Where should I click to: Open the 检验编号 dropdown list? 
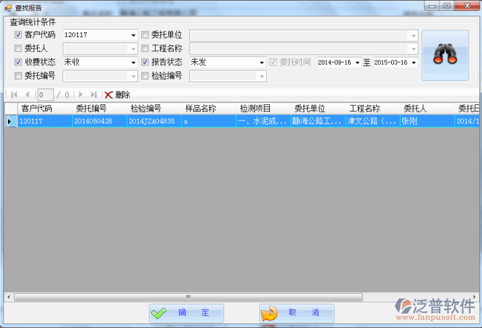tap(262, 76)
